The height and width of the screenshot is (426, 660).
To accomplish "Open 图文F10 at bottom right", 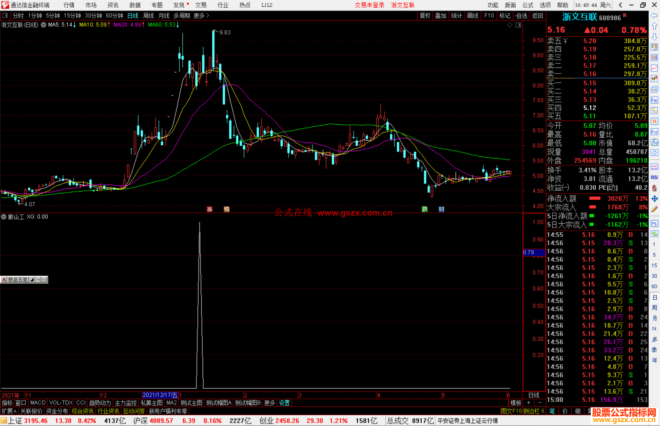I will 511,411.
